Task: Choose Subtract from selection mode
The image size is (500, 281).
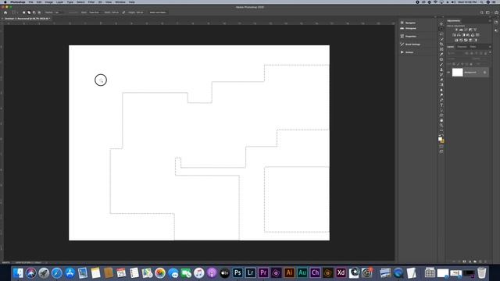Action: [x=34, y=12]
